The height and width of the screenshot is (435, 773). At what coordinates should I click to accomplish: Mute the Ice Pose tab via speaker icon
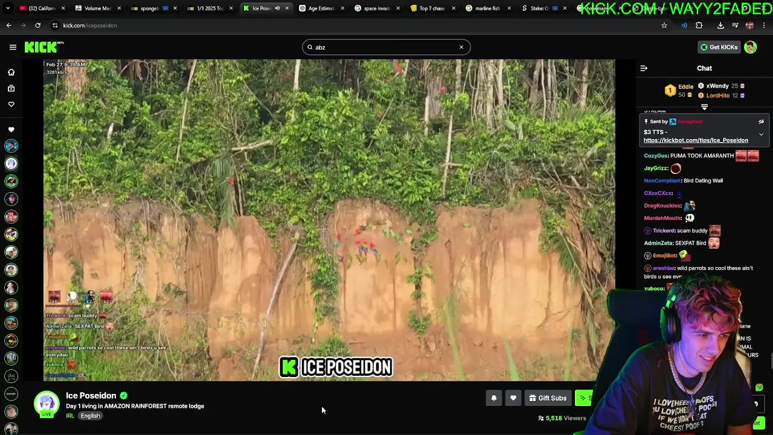click(278, 8)
